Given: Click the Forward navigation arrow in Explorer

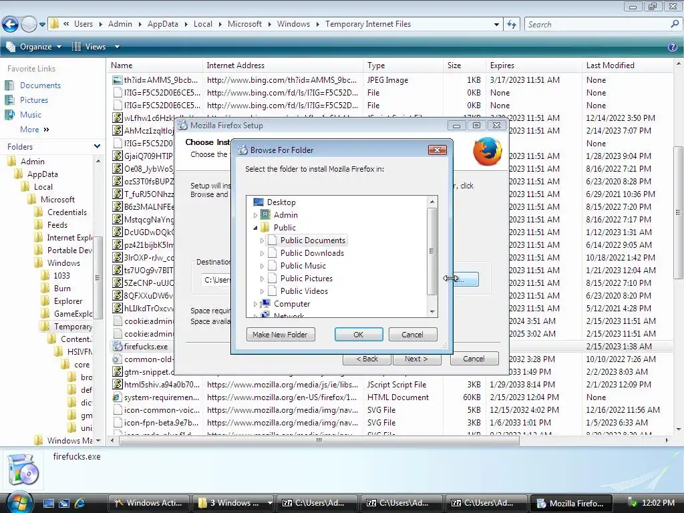Looking at the screenshot, I should point(29,25).
